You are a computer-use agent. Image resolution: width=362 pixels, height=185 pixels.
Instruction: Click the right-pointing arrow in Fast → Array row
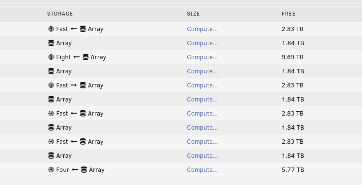(73, 85)
